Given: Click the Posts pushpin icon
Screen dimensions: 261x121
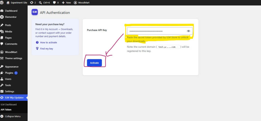Looking at the screenshot, I should coord(2,25).
